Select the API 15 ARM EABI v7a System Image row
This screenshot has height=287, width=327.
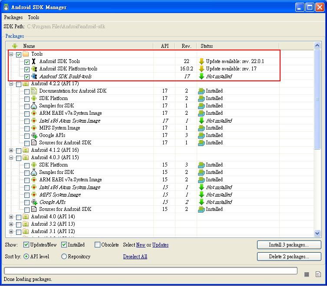[x=160, y=180]
